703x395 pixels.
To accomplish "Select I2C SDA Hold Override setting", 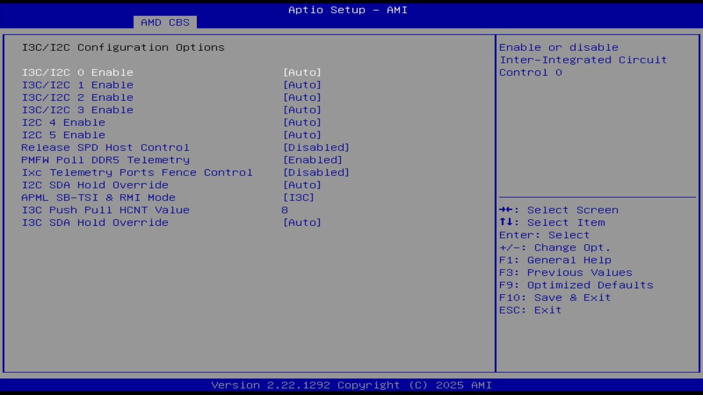I will tap(95, 185).
